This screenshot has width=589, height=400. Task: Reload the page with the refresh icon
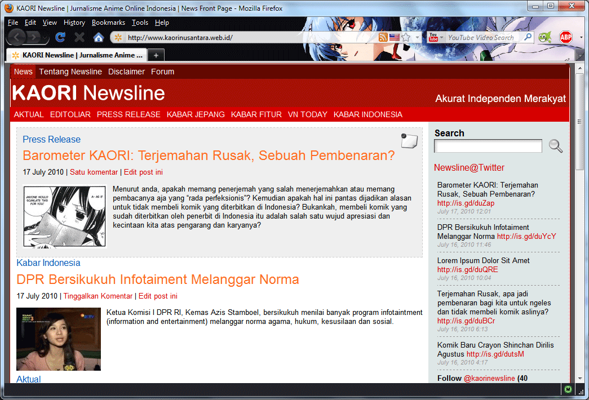tap(60, 38)
